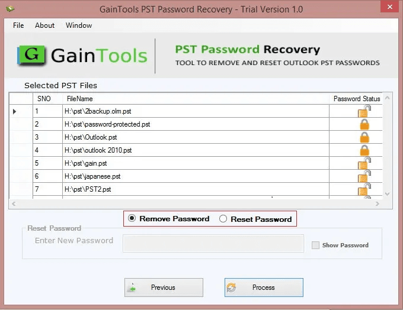Image resolution: width=403 pixels, height=310 pixels.
Task: Click the row header of the Outlook.pst row
Action: [21, 137]
